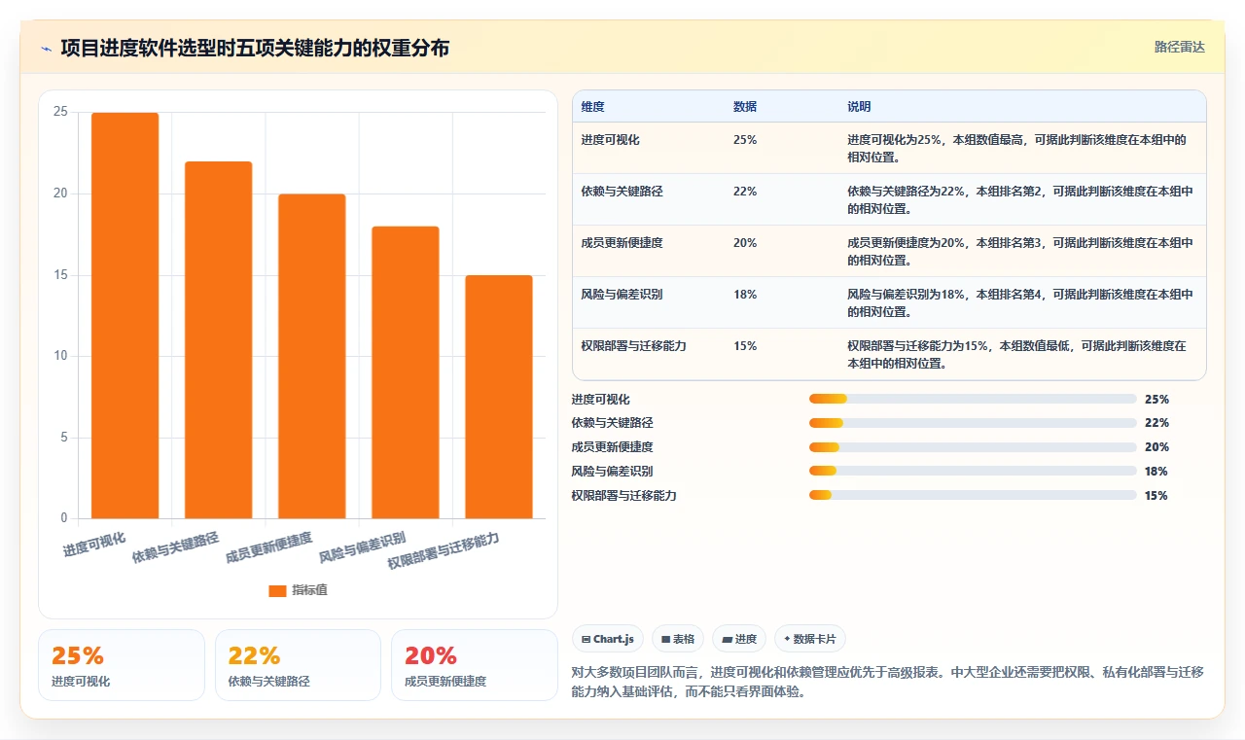1245x740 pixels.
Task: Open the 20% 成员更新便捷度 stat card
Action: pos(475,665)
